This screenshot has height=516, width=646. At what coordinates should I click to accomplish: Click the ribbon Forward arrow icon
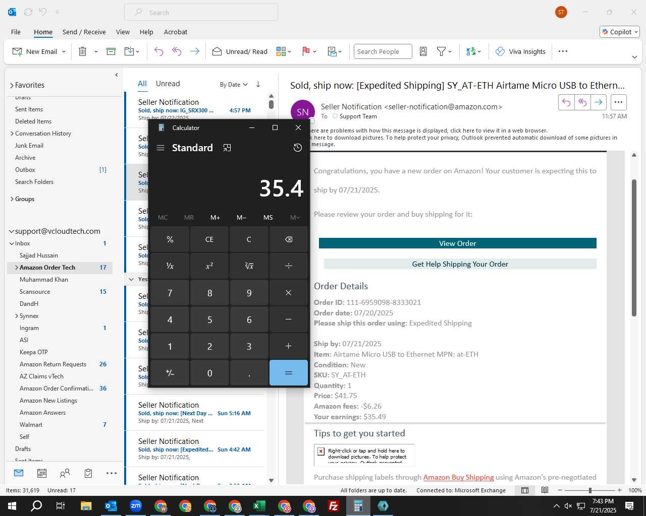[194, 51]
